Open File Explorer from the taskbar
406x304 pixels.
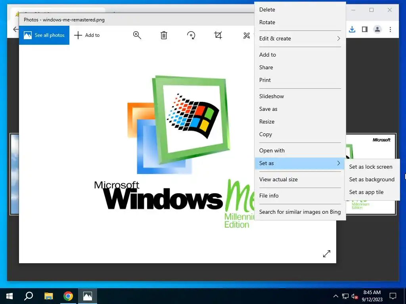pyautogui.click(x=48, y=296)
